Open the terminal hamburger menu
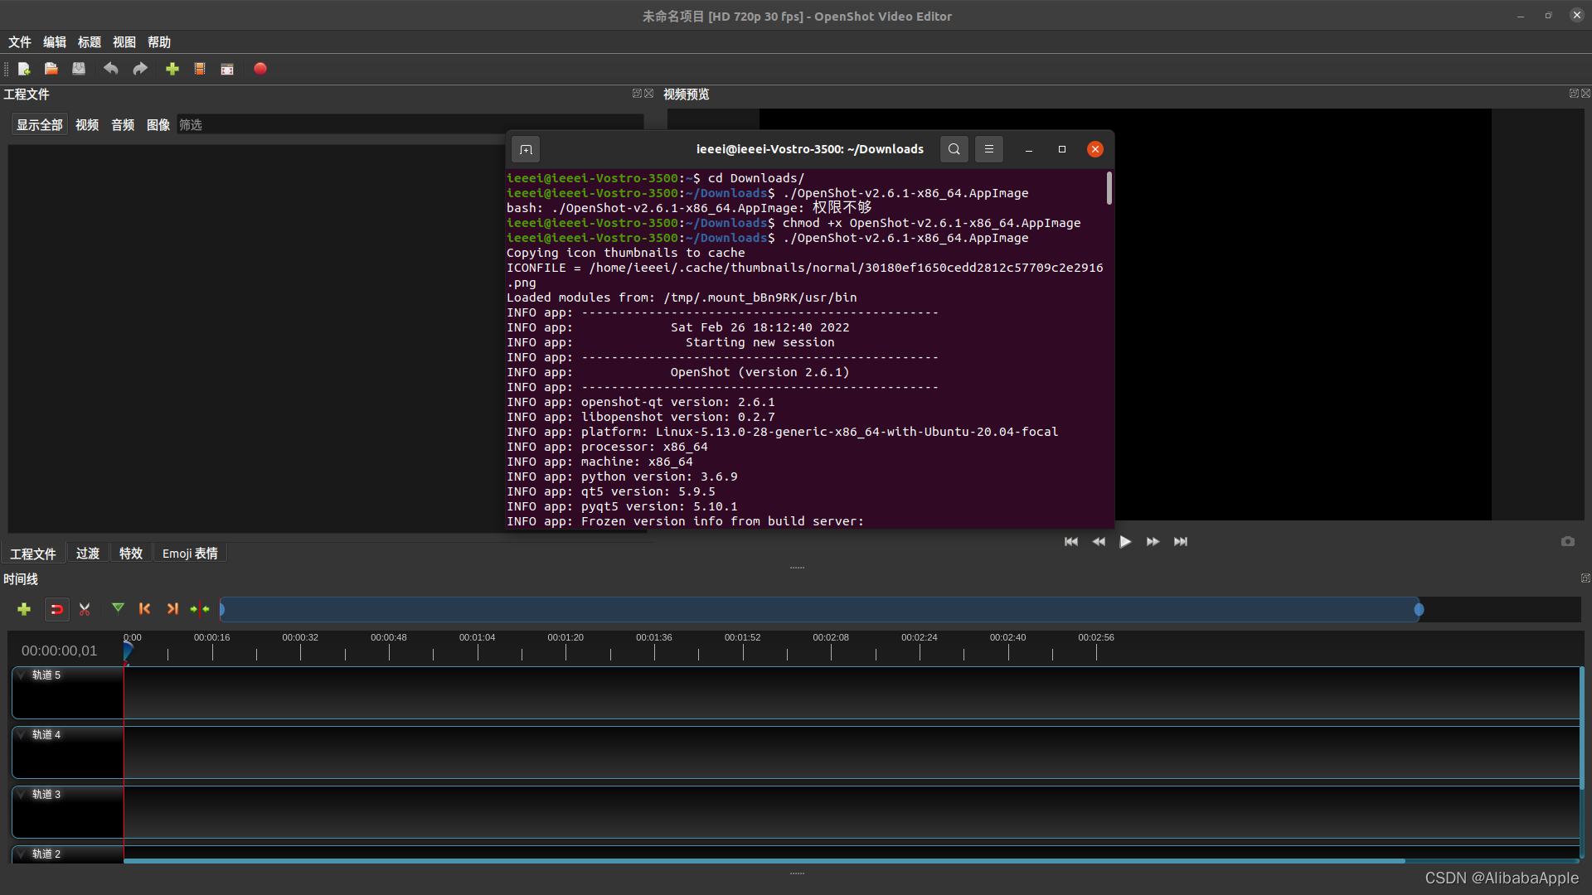This screenshot has height=895, width=1592. click(988, 149)
